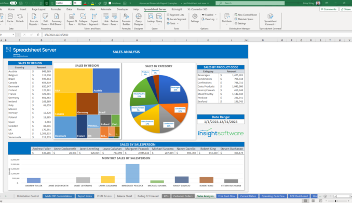Click the formula bar showing 1/1/2023.12/31/2023
This screenshot has width=352, height=203.
[197, 35]
